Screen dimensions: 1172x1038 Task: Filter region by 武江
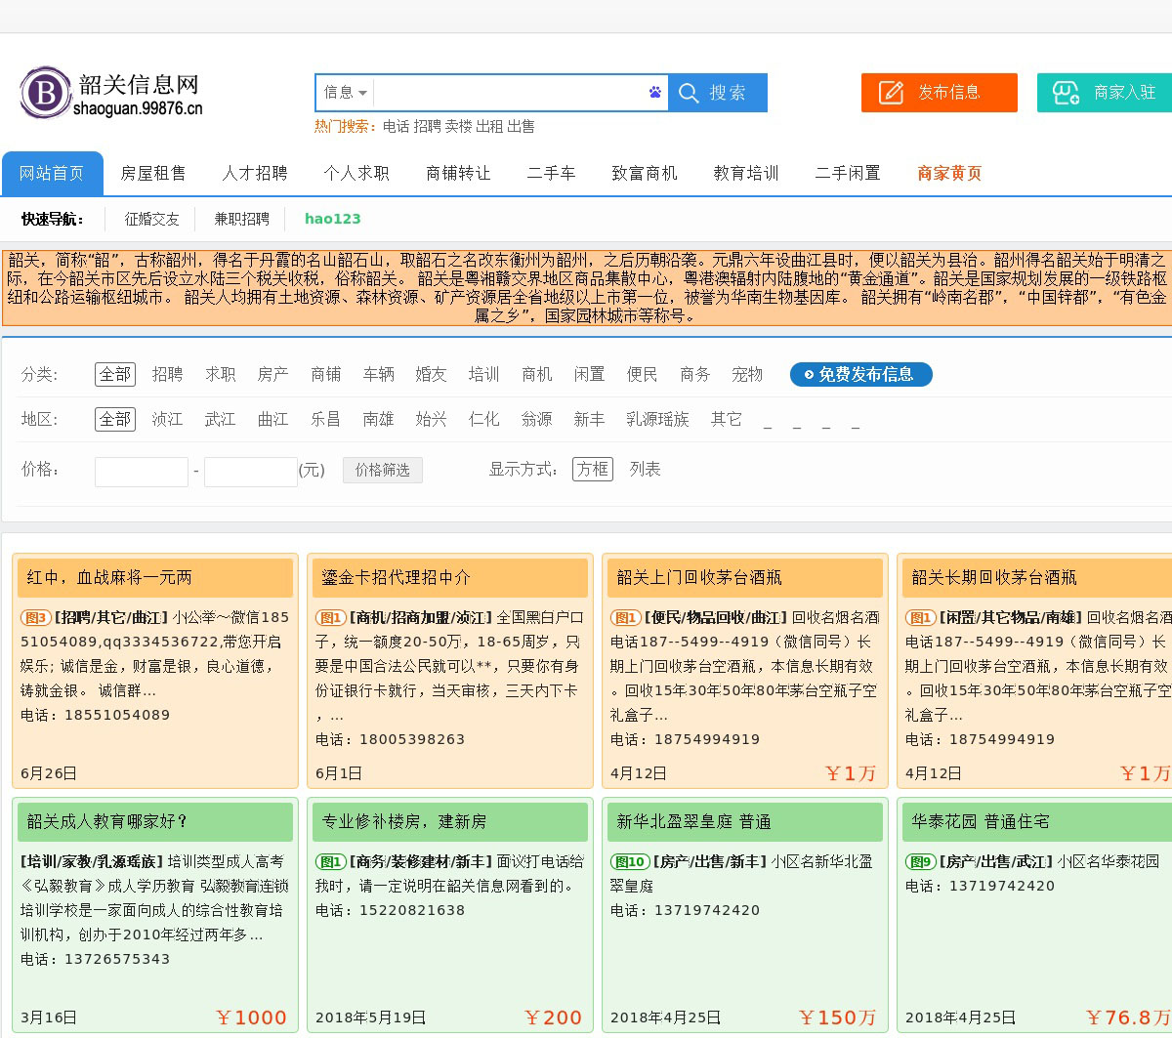(220, 419)
